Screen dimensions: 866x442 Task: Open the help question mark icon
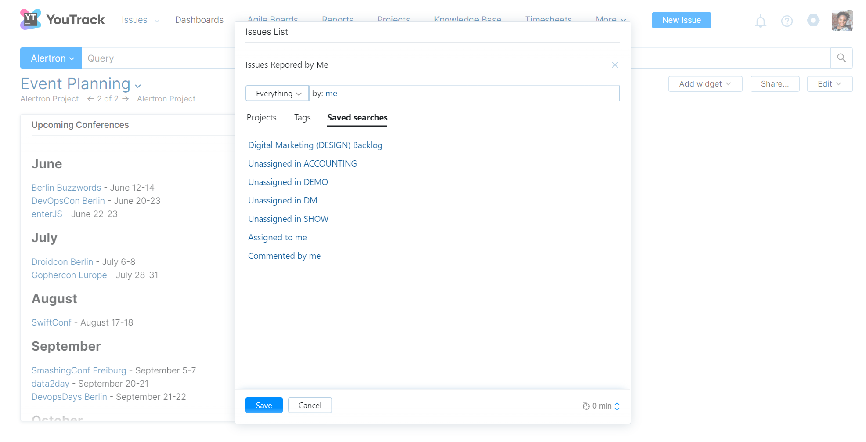(787, 20)
